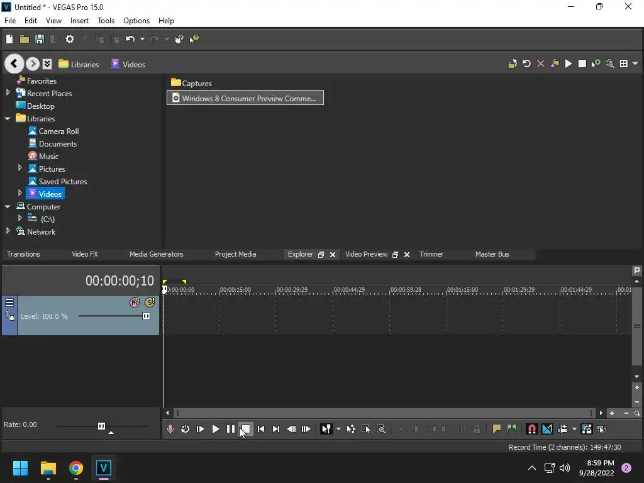Change the Explorer views layout icon
The image size is (644, 483).
[x=623, y=64]
